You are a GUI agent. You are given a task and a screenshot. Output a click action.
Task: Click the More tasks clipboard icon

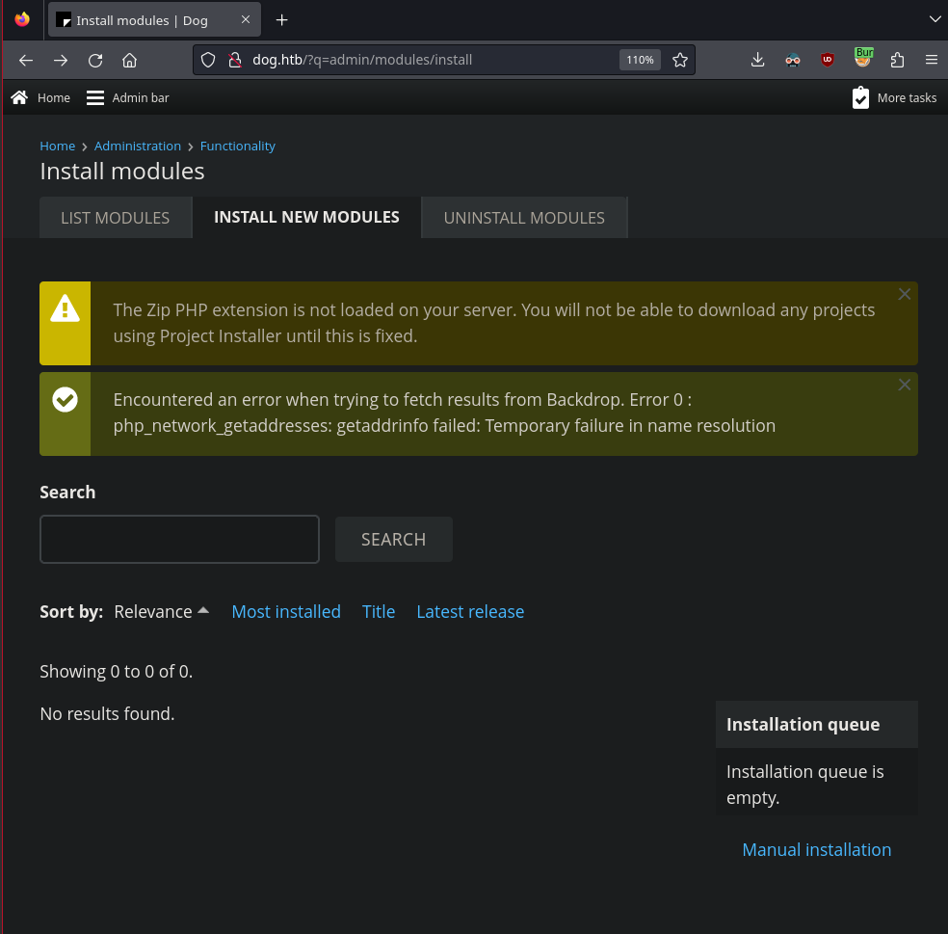pos(860,98)
